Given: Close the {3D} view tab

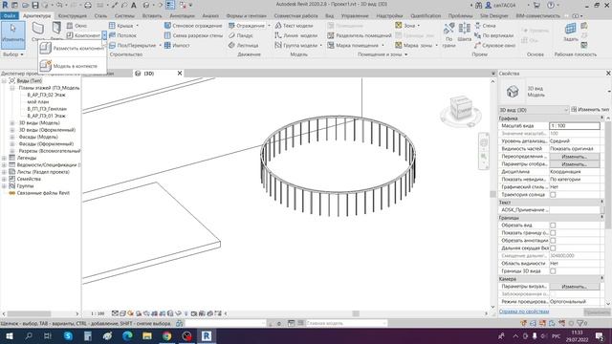Looking at the screenshot, I should (x=180, y=73).
